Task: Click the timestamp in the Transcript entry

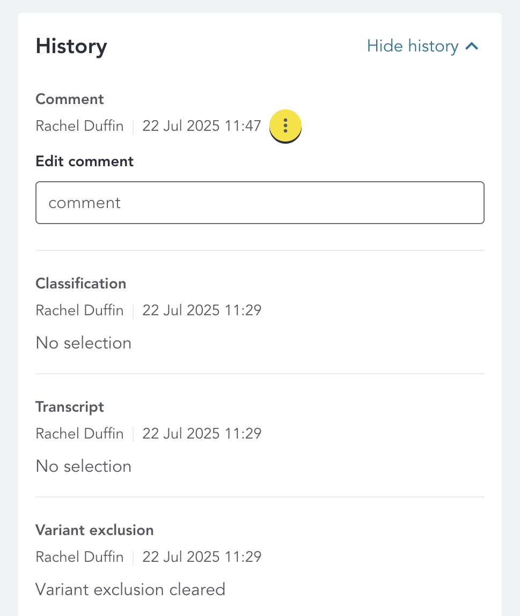Action: tap(202, 434)
